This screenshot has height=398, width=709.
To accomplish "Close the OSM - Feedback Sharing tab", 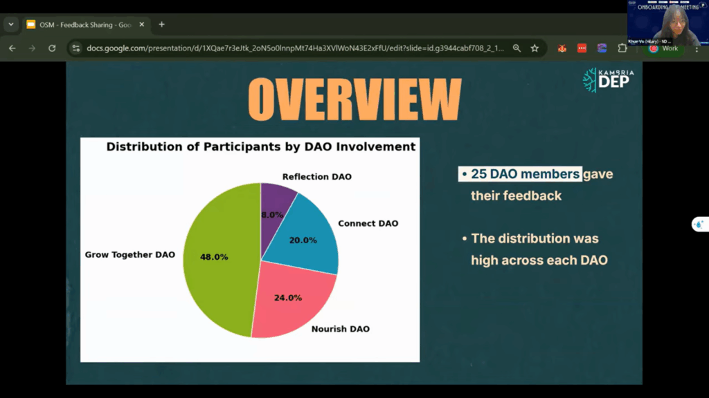I will 141,24.
